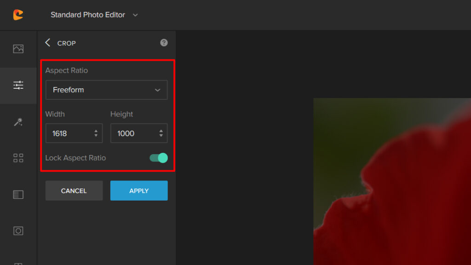471x265 pixels.
Task: Open crop help question mark
Action: point(164,43)
